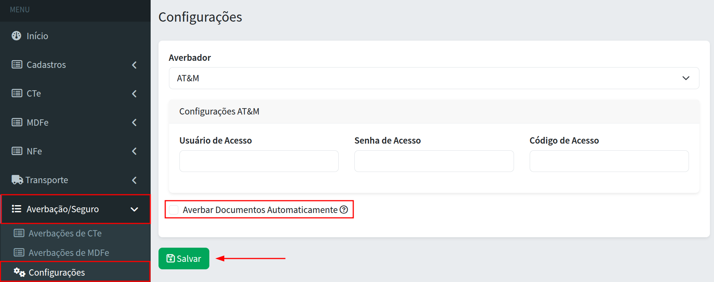Click the Início dashboard icon
The image size is (714, 282).
16,36
